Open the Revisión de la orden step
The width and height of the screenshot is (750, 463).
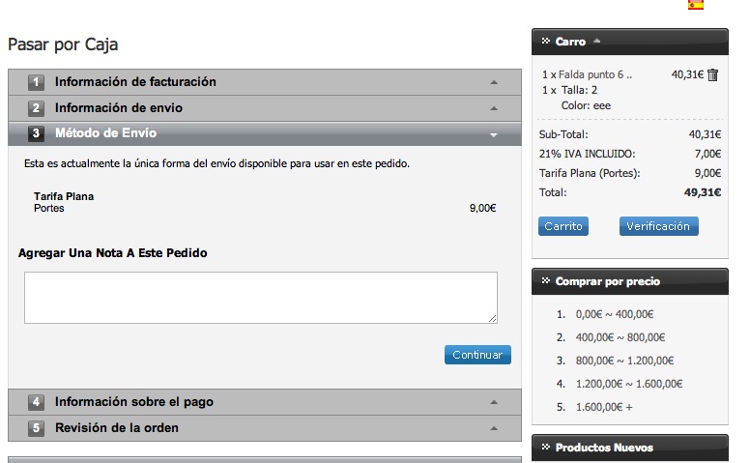(x=116, y=428)
